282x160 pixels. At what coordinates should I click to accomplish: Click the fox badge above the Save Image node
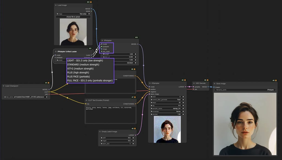point(276,81)
